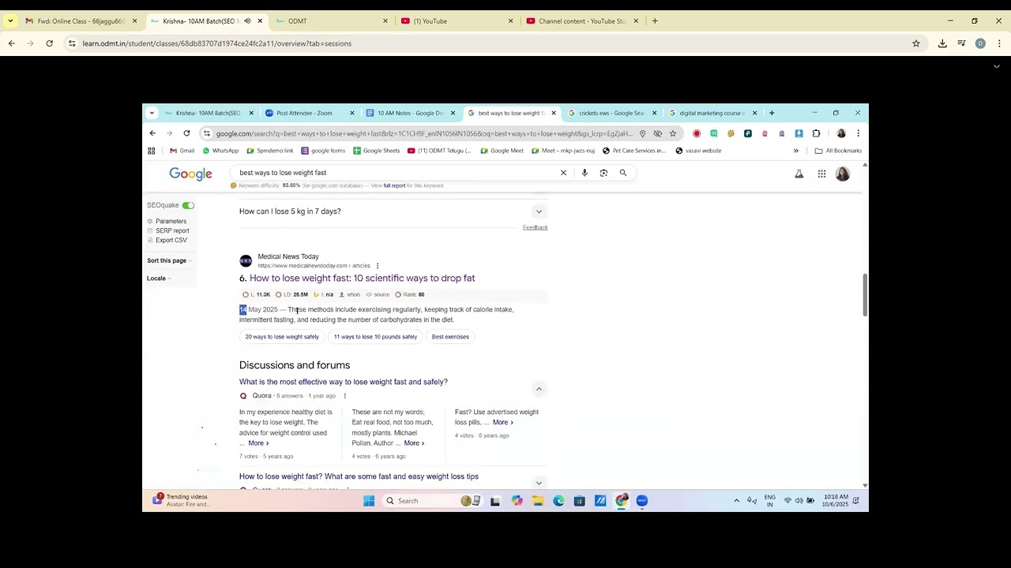Toggle the SEOquake switch off
Image resolution: width=1011 pixels, height=568 pixels.
pos(188,205)
